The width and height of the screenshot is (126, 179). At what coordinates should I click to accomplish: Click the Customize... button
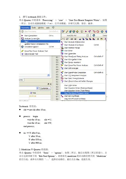click(45, 88)
